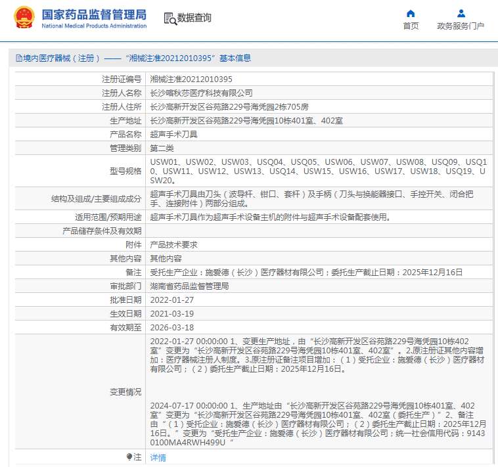Click the 2022-01-27 00:00:00 change record

tap(317, 355)
